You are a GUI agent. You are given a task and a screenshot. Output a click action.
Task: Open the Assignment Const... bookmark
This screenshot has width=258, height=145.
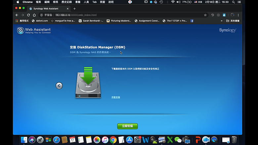(x=147, y=21)
